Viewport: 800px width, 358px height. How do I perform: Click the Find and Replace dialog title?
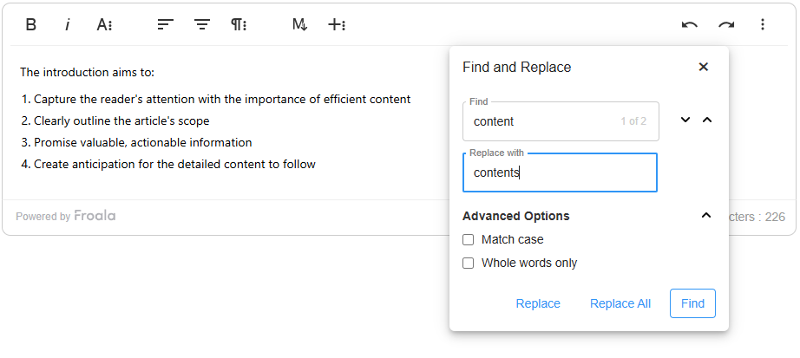[x=517, y=68]
